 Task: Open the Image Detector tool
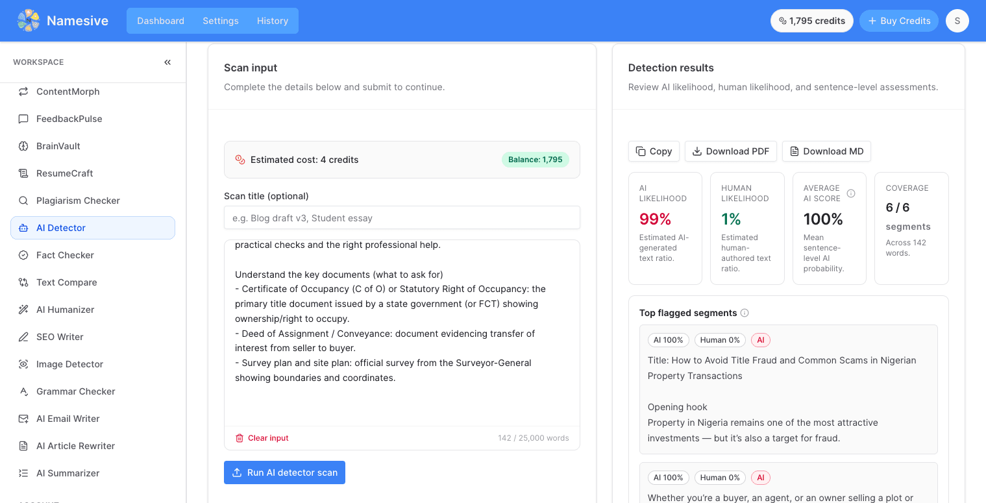(93, 364)
